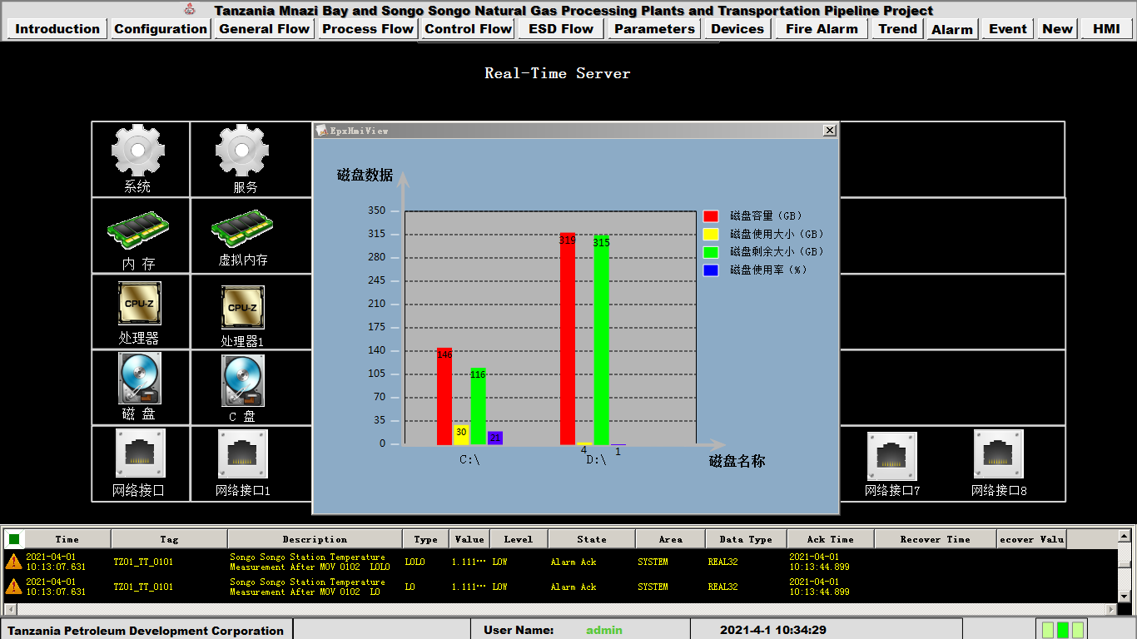Click the 处理器 CPU-Z icon
This screenshot has width=1137, height=639.
pos(139,303)
